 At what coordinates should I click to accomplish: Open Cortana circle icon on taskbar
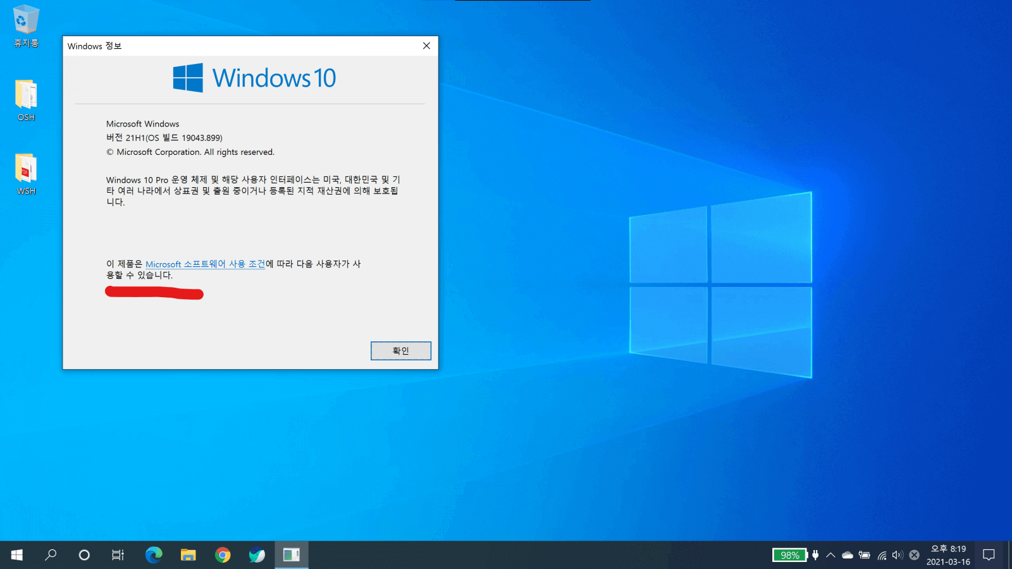84,555
